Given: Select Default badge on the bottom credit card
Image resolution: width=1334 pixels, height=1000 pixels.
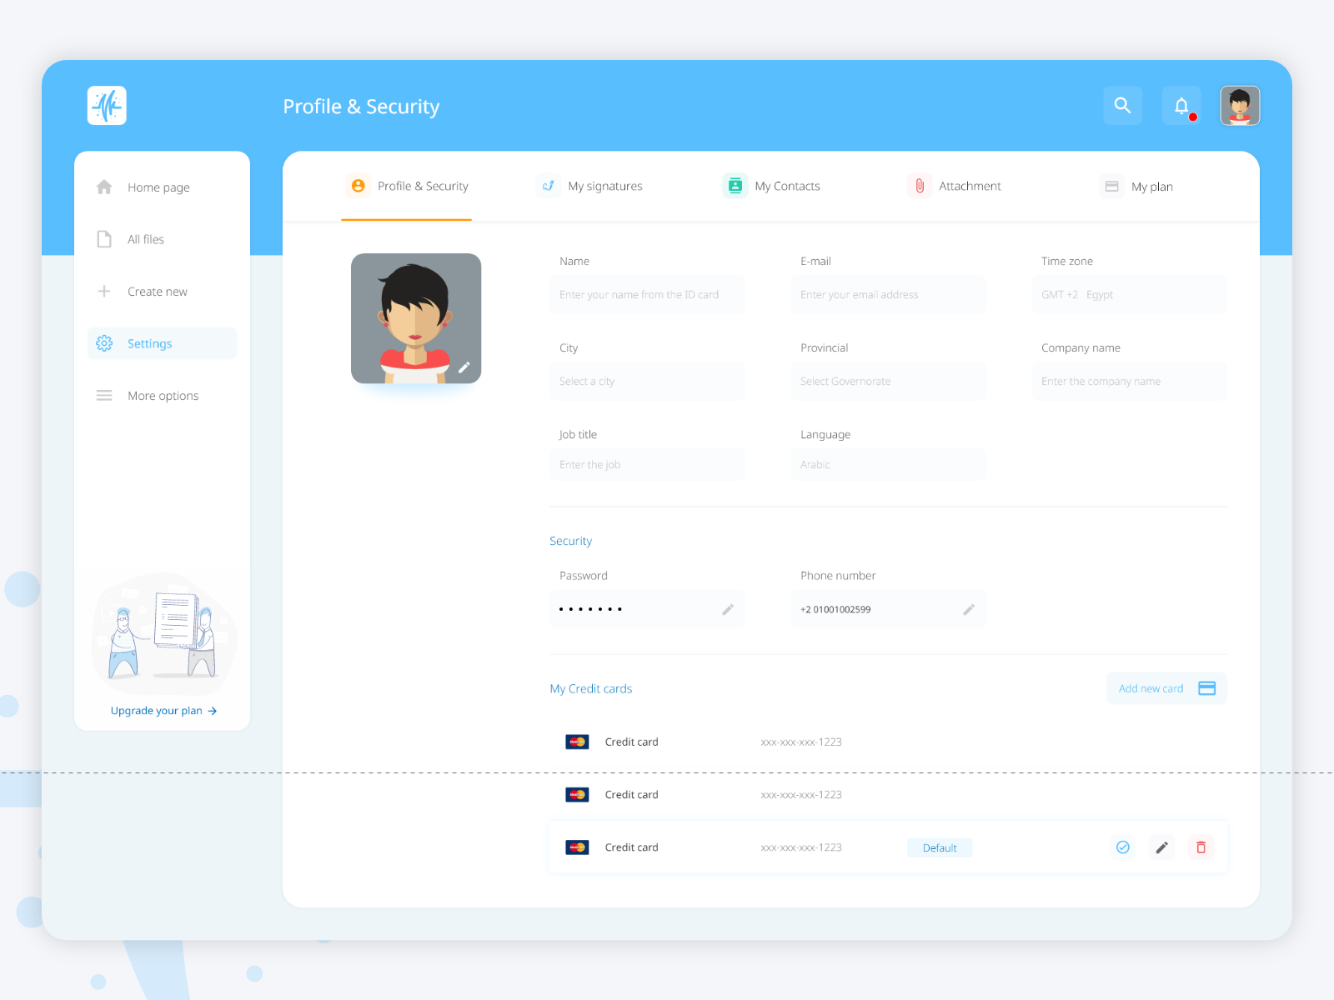Looking at the screenshot, I should [940, 847].
